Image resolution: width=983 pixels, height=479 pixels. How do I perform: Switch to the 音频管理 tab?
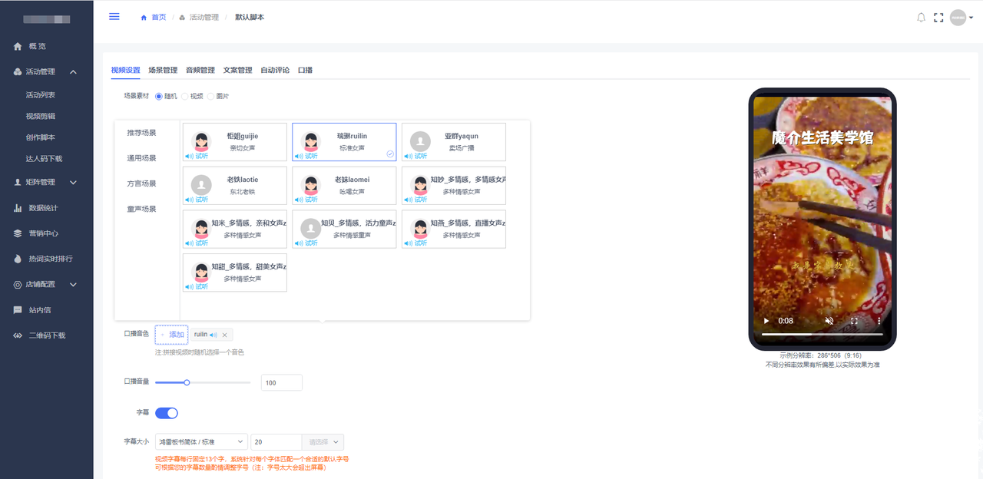pos(200,70)
